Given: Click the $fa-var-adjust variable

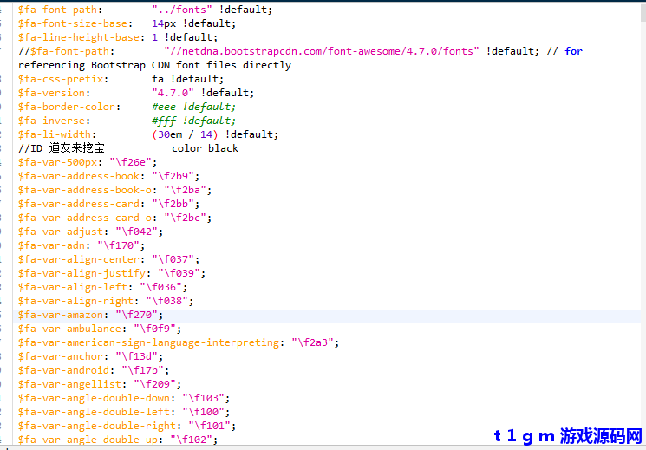Looking at the screenshot, I should point(61,232).
